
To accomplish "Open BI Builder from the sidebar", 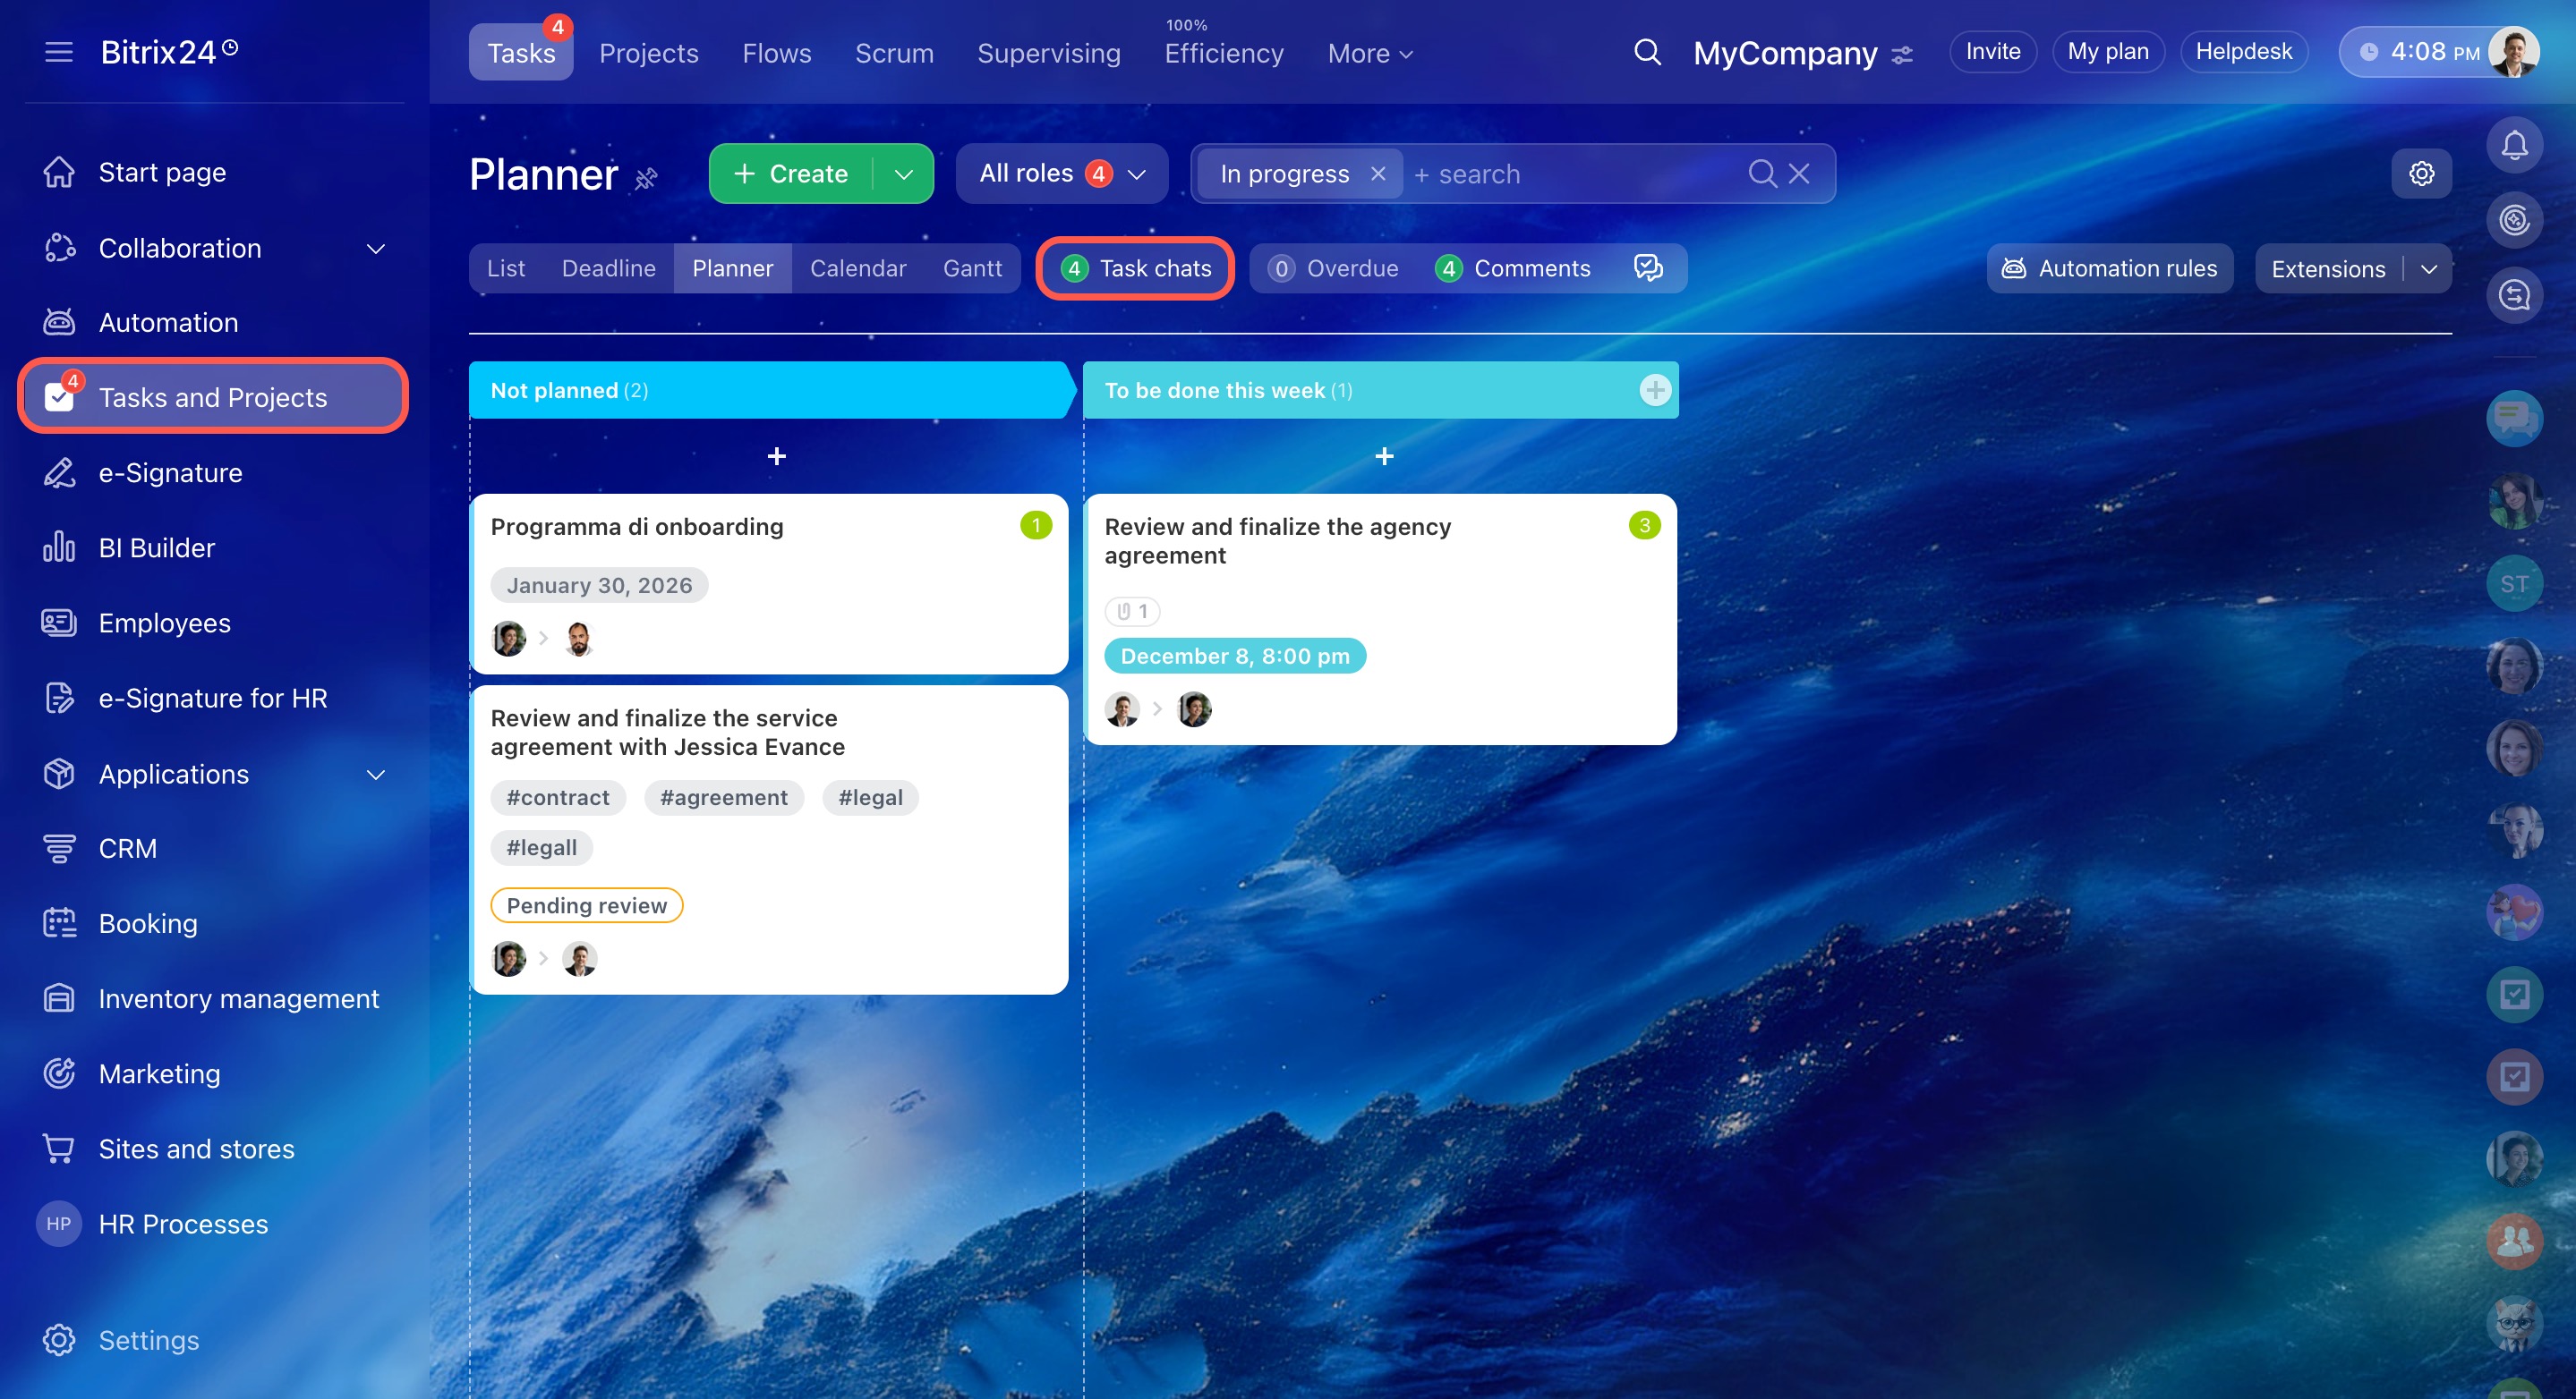I will [156, 547].
